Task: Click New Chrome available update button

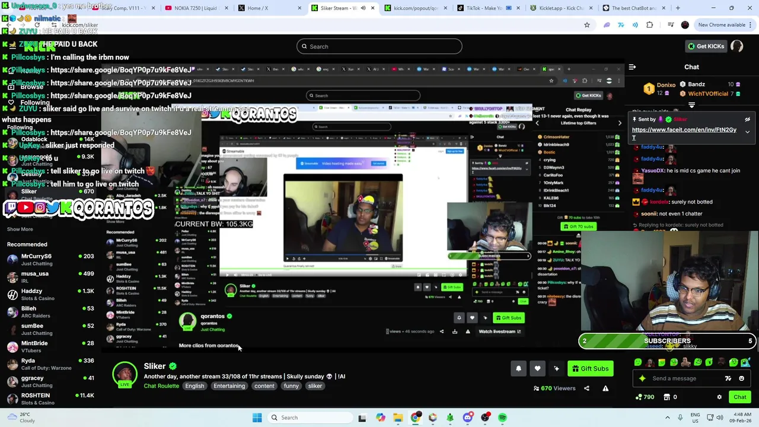Action: (726, 25)
